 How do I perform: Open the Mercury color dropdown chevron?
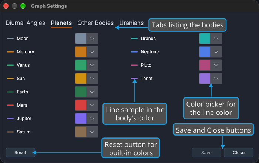coord(92,52)
